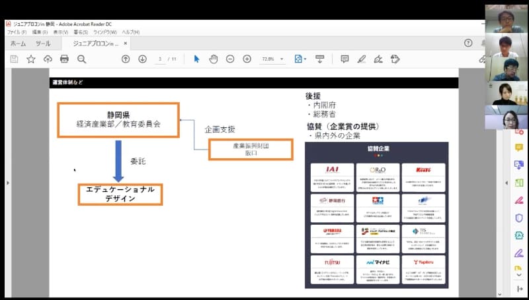Click the 静岡銀行 sponsor card
Viewport: 529px width, 300px height.
point(332,208)
